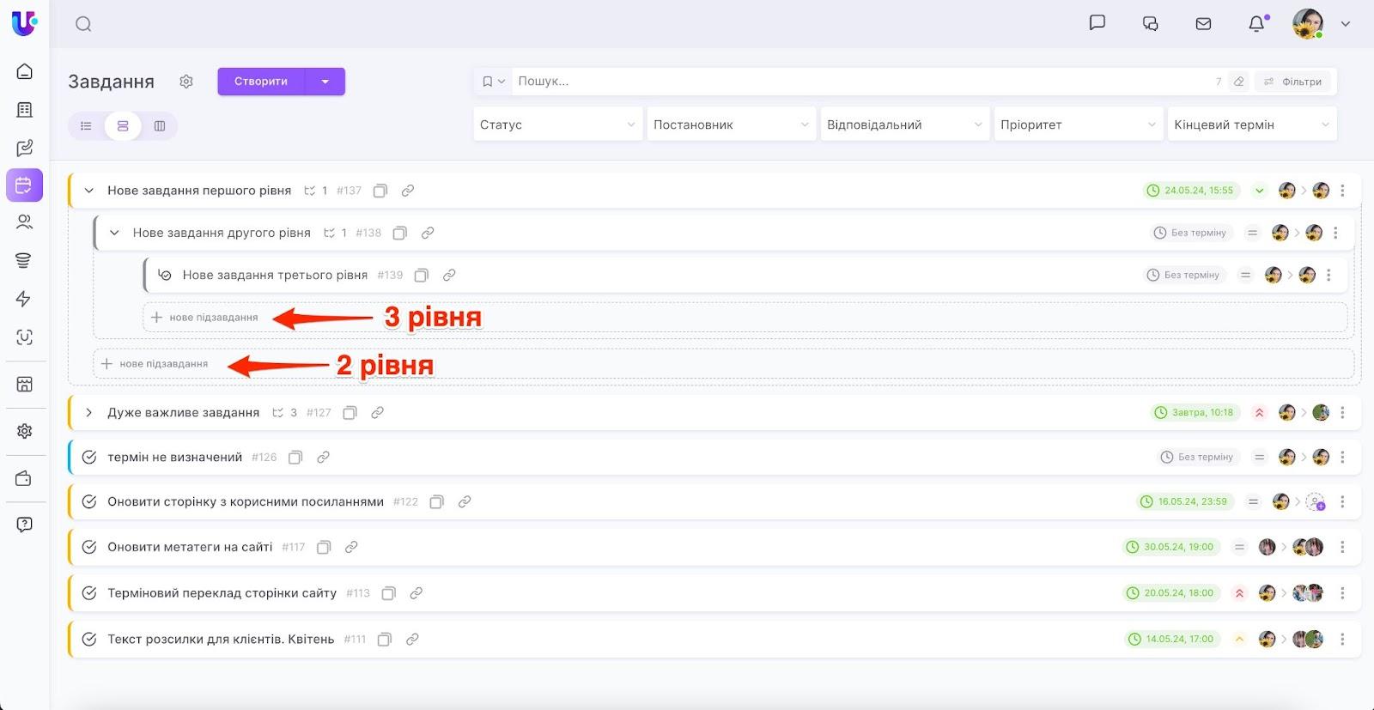Mark "термін не визначений" task complete
This screenshot has height=710, width=1374.
[x=89, y=458]
